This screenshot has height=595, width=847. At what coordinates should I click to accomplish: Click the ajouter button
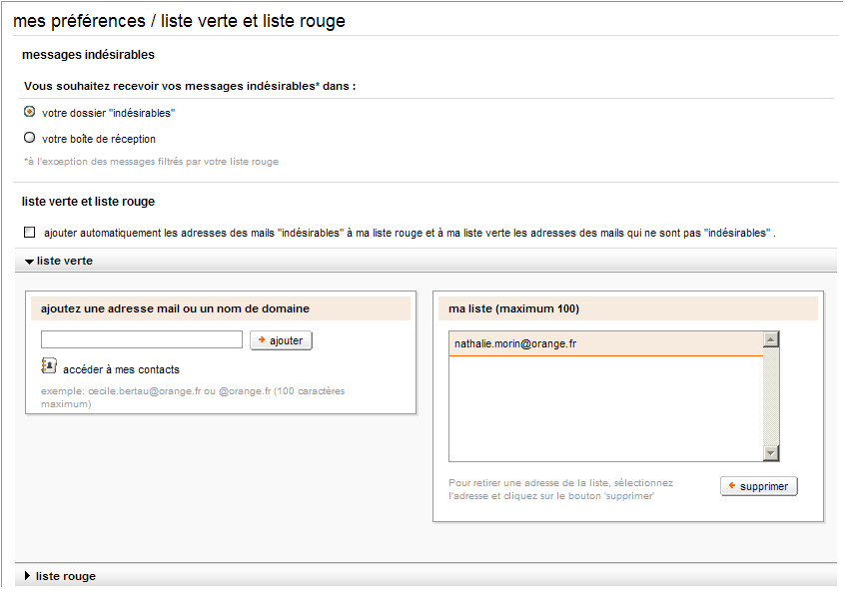pyautogui.click(x=281, y=340)
